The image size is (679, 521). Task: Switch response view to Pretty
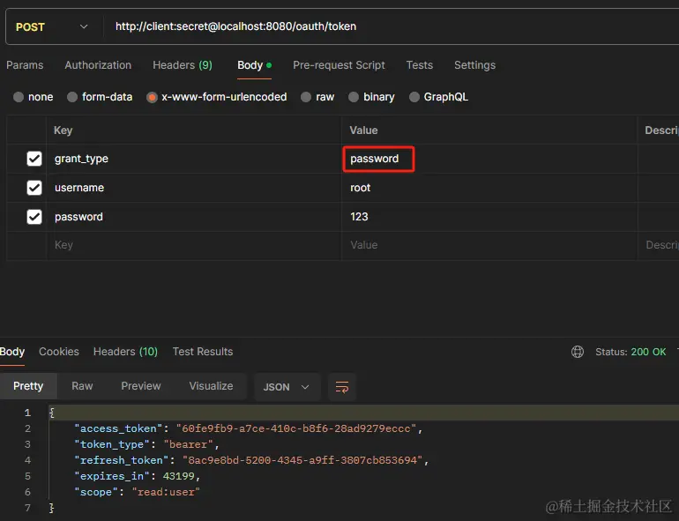pyautogui.click(x=28, y=386)
